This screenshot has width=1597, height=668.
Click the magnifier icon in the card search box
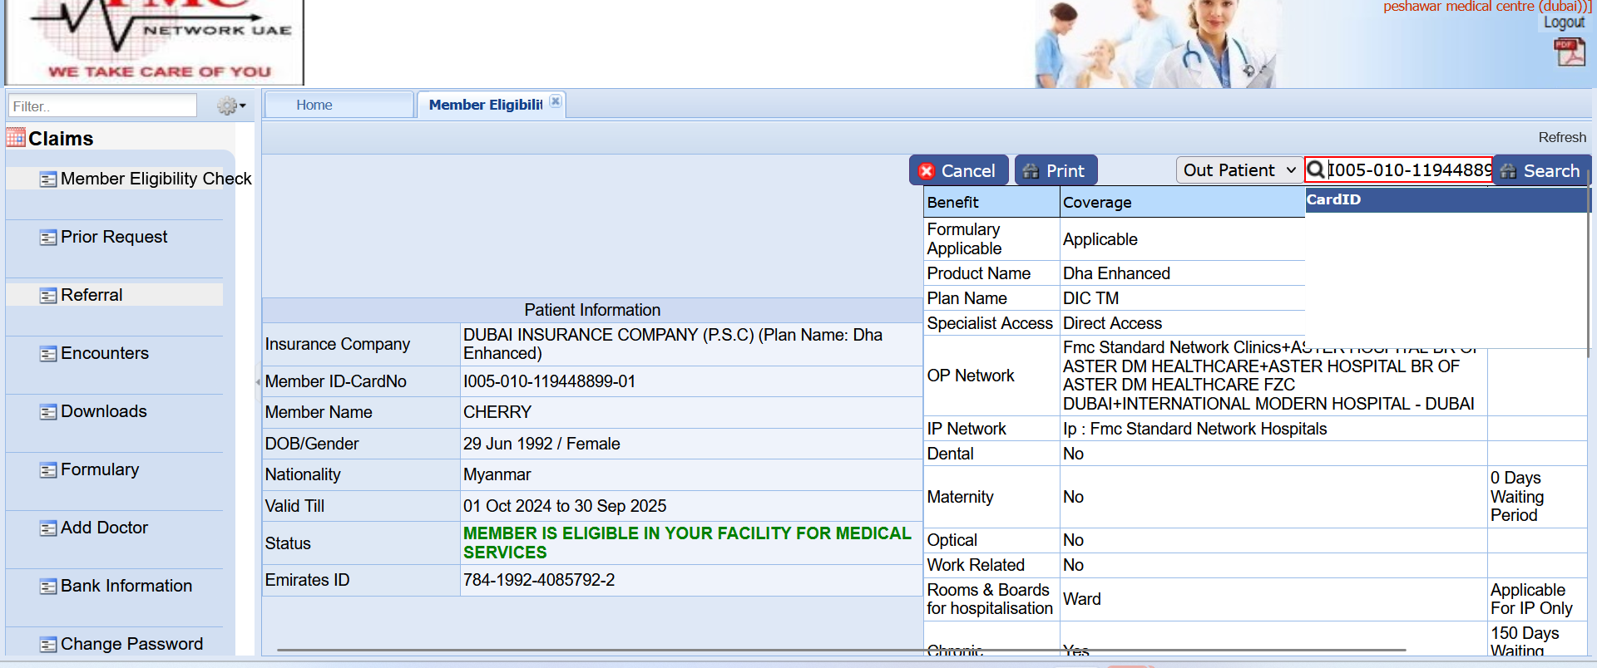click(x=1316, y=170)
